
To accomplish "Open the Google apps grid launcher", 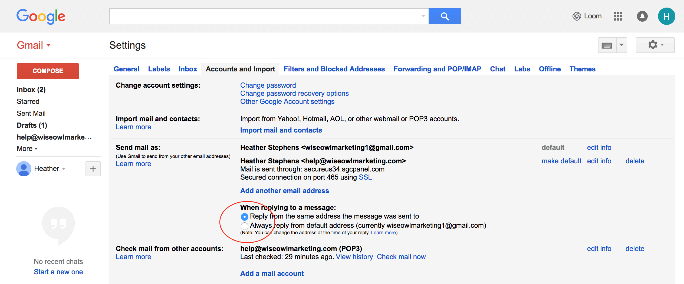I will 618,16.
